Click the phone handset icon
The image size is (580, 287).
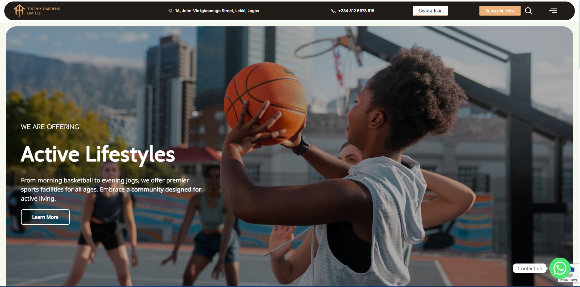(x=333, y=11)
